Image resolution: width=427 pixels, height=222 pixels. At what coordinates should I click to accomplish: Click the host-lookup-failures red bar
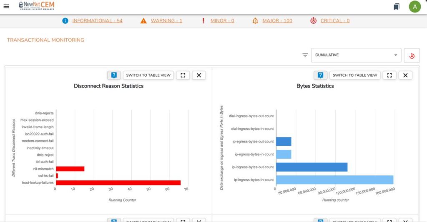pos(118,182)
